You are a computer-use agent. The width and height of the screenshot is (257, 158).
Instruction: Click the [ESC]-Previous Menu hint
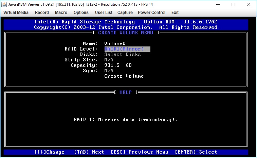[x=139, y=152]
